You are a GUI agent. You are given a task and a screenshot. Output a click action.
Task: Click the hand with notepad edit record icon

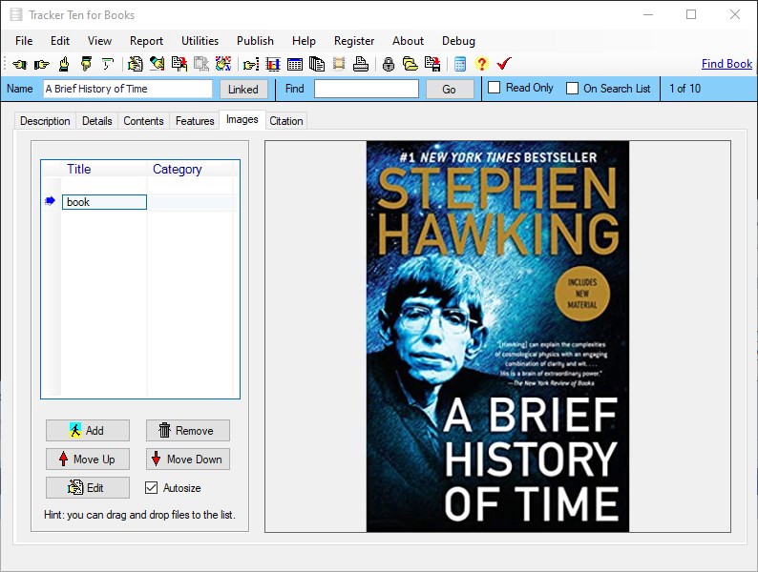pos(135,64)
